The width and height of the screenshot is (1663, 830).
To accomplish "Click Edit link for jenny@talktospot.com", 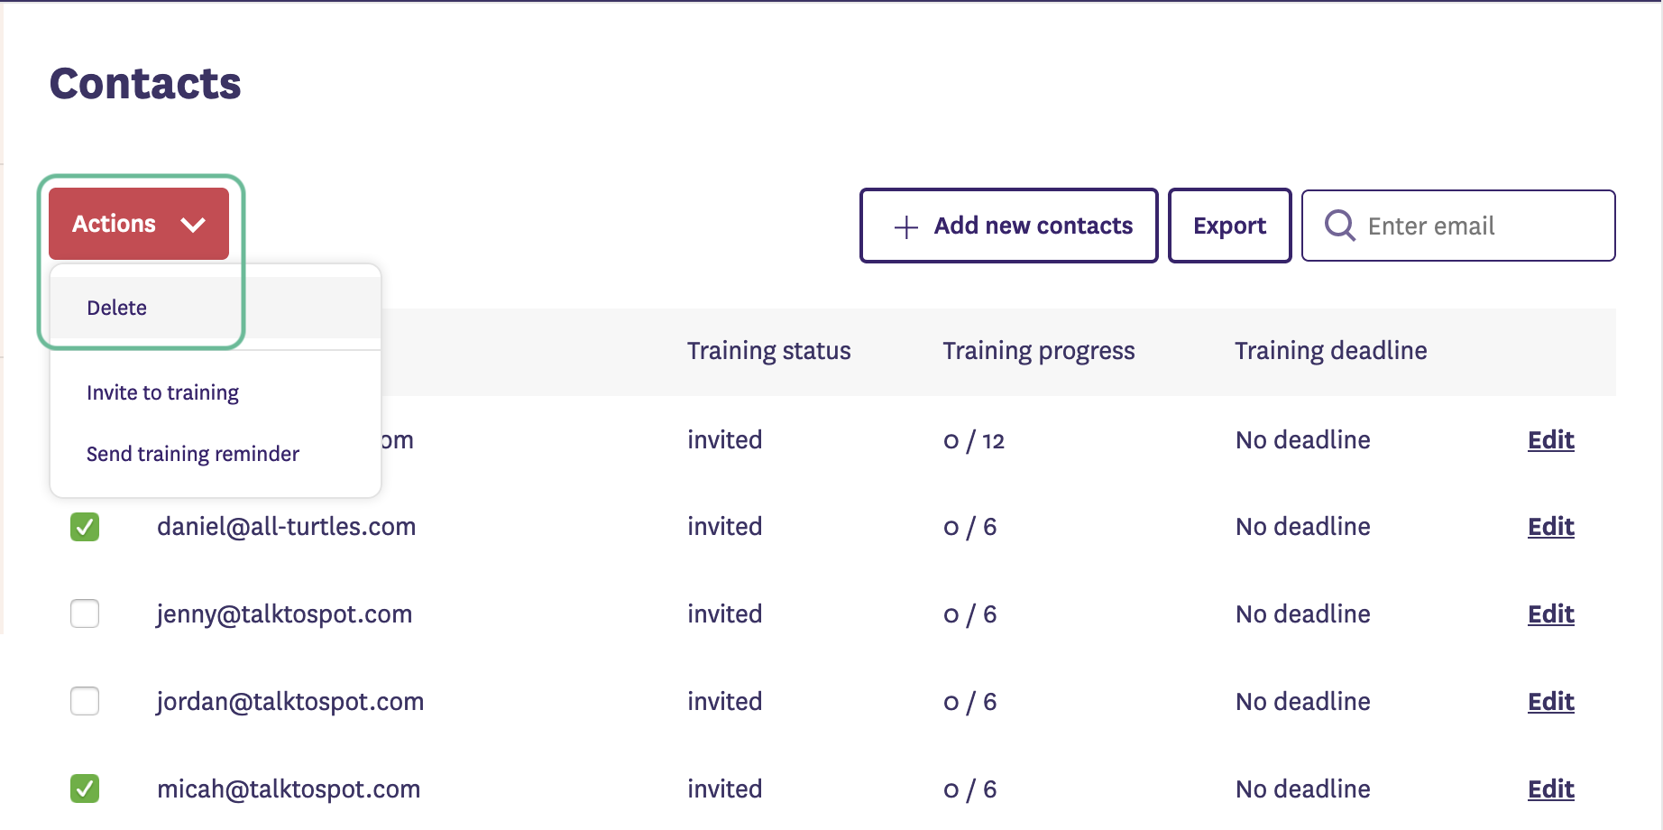I will pyautogui.click(x=1550, y=614).
